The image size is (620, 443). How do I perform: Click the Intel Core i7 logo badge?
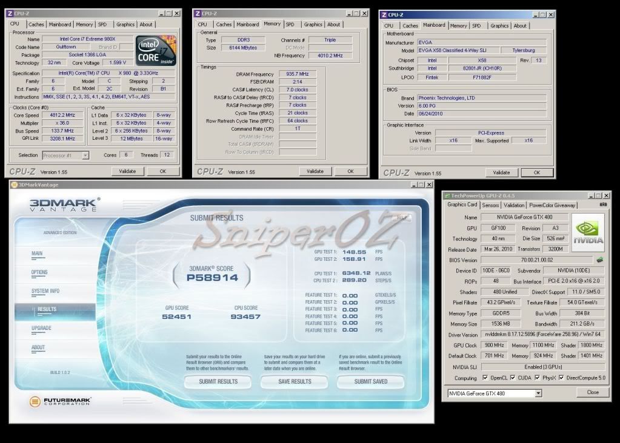[x=155, y=51]
